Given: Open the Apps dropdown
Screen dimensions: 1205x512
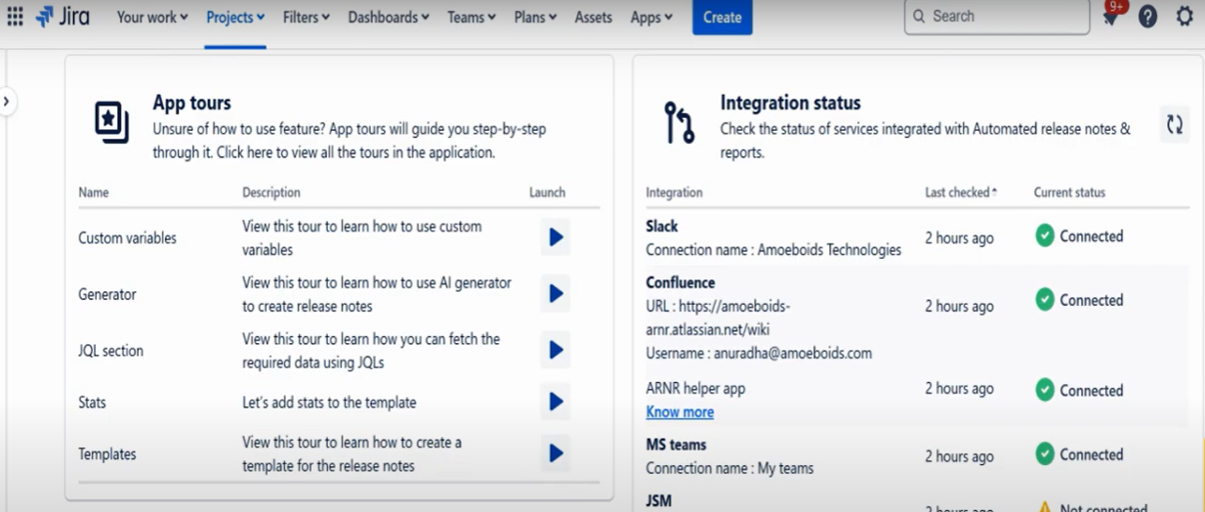Looking at the screenshot, I should click(651, 17).
